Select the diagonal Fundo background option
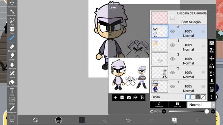This screenshot has width=223, height=125. point(203,97)
